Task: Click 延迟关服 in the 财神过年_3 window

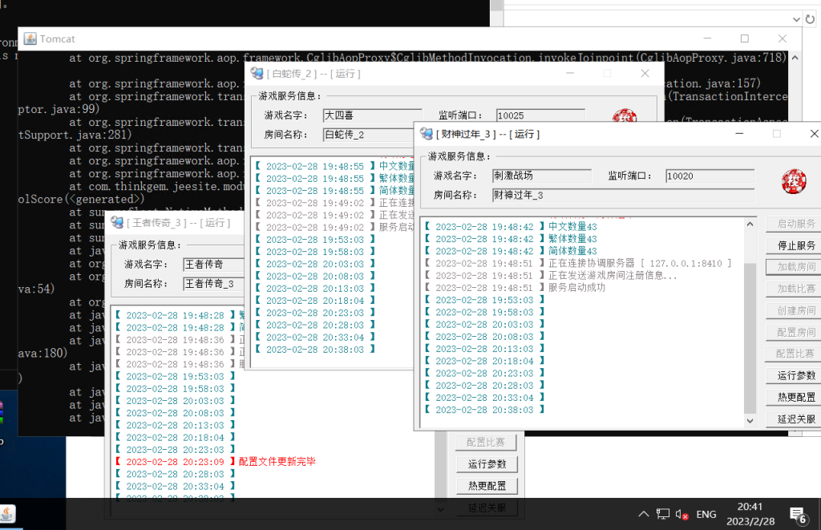Action: click(x=796, y=419)
